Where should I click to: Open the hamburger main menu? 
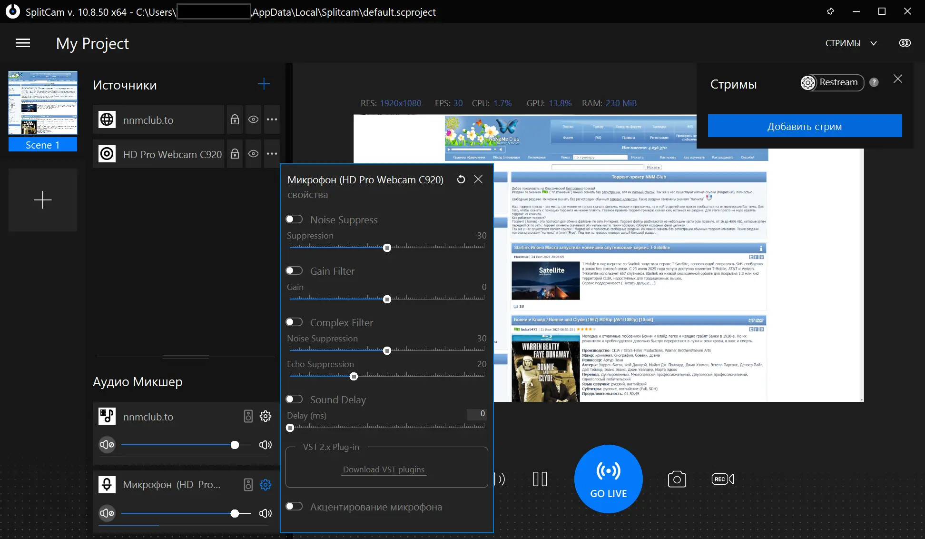23,43
